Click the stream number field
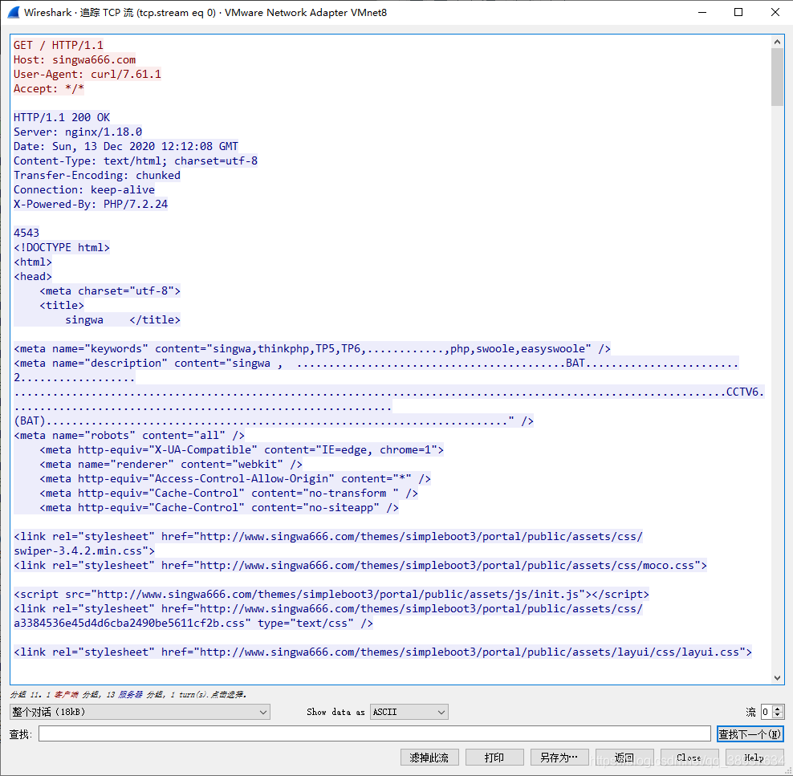793x776 pixels. point(767,712)
